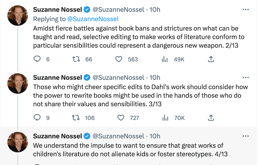Click the first tweet's profile avatar

[18, 16]
